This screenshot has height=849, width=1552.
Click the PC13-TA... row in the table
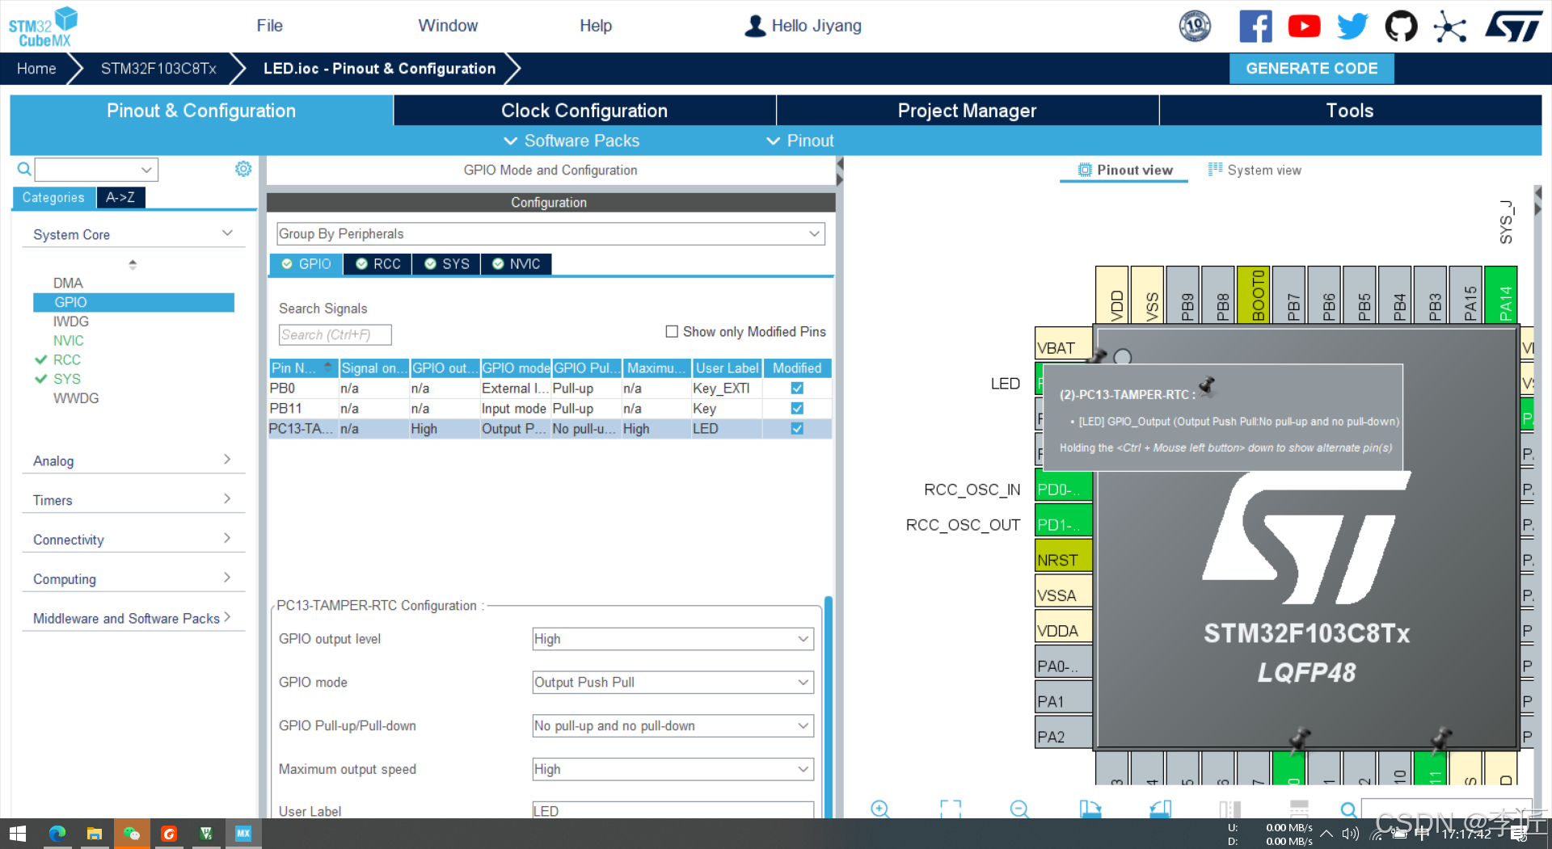point(550,429)
